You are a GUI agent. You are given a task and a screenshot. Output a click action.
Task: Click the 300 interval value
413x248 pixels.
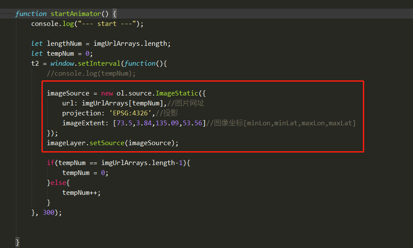click(48, 213)
